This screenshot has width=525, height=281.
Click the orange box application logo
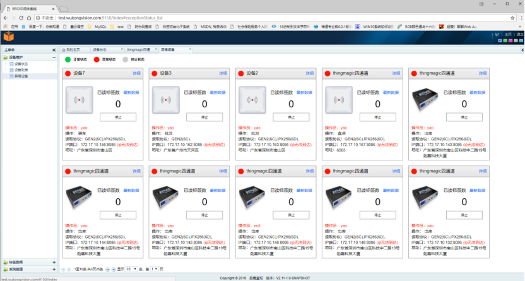(x=9, y=37)
